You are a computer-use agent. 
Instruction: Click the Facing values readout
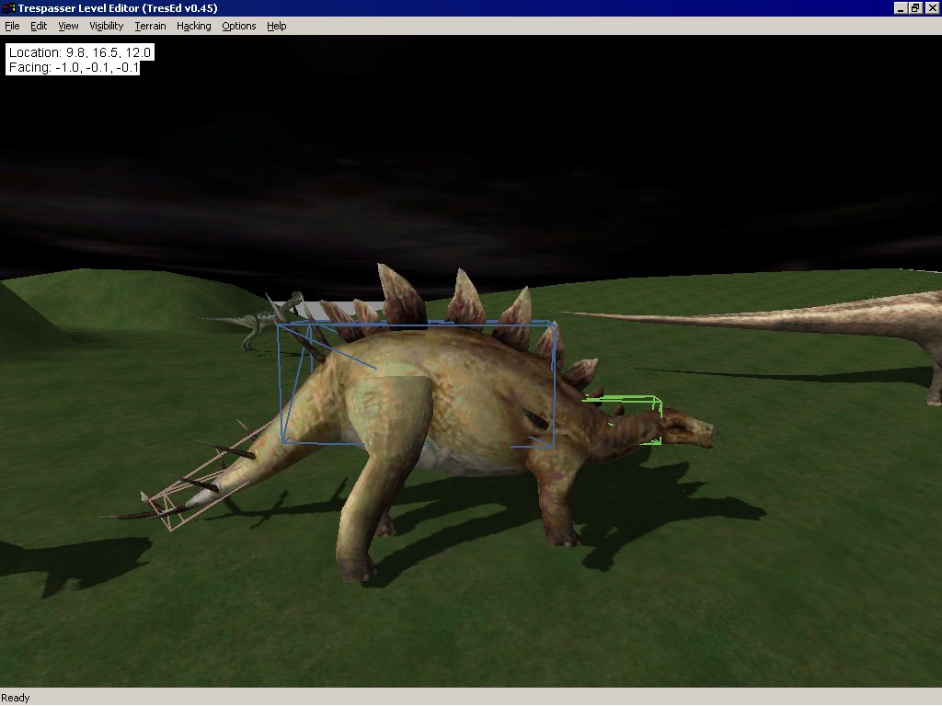coord(73,67)
